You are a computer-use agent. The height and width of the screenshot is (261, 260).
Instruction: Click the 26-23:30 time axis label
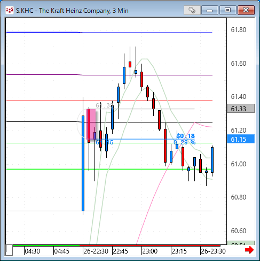point(213,251)
